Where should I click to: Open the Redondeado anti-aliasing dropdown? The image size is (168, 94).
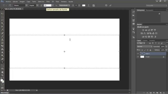point(64,5)
